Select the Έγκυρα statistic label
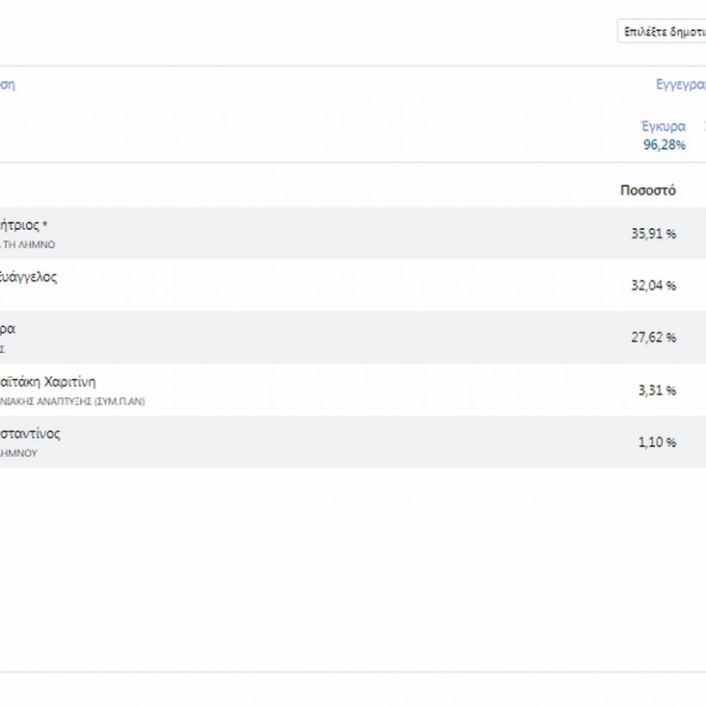This screenshot has height=706, width=706. pyautogui.click(x=663, y=127)
